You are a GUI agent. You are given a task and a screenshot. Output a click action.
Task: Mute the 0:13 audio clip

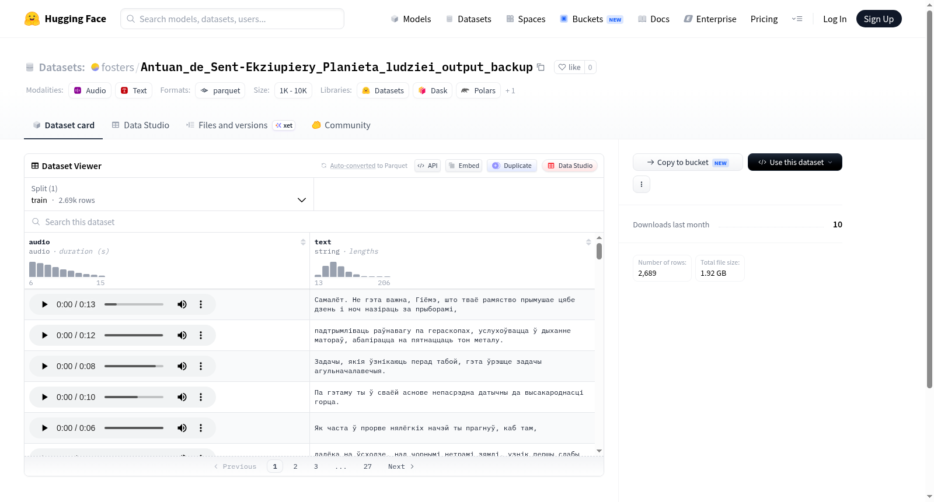pyautogui.click(x=182, y=304)
